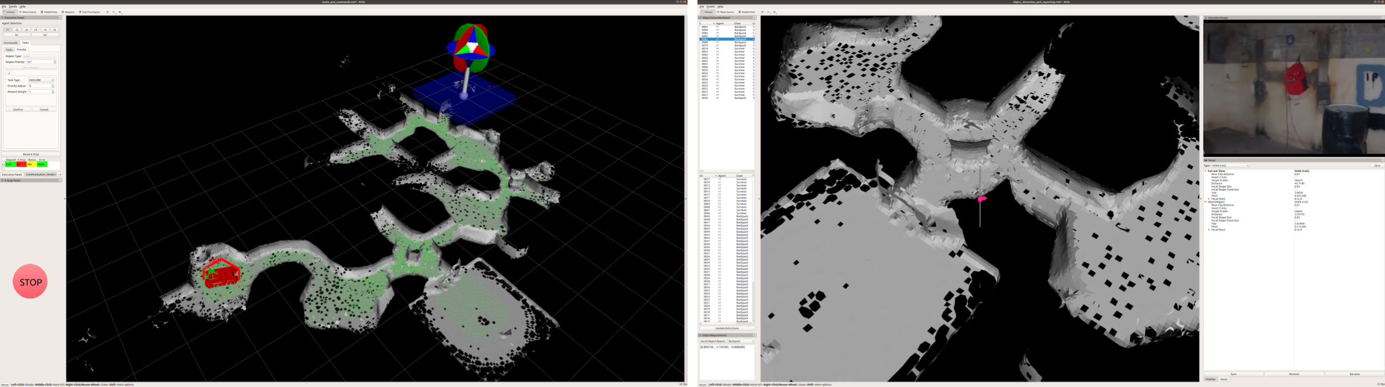Select agent r1
This screenshot has width=1385, height=387.
pyautogui.click(x=7, y=30)
